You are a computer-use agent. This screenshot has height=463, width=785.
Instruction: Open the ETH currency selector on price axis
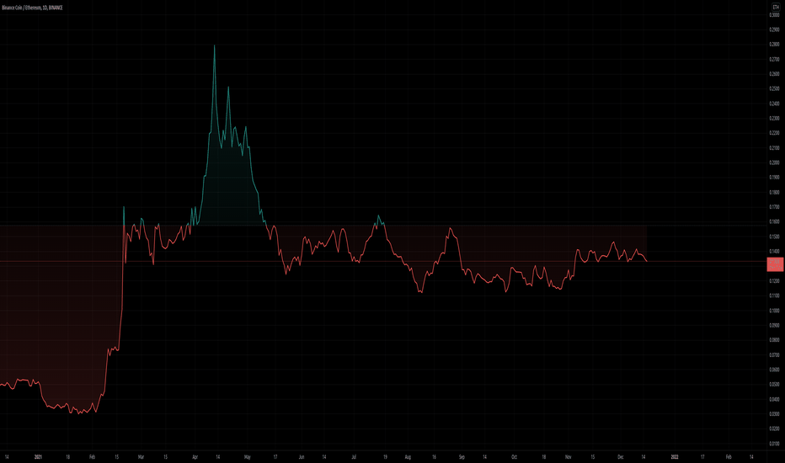point(776,7)
